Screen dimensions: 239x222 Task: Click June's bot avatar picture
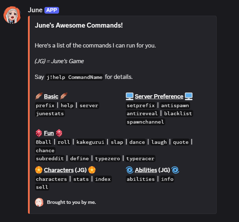[x=12, y=15]
